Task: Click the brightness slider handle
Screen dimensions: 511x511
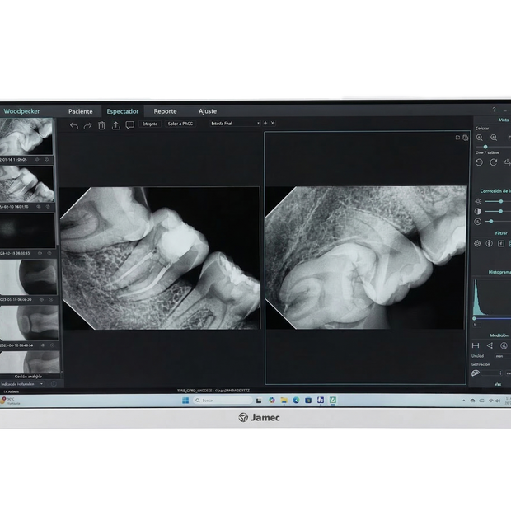Action: click(501, 201)
